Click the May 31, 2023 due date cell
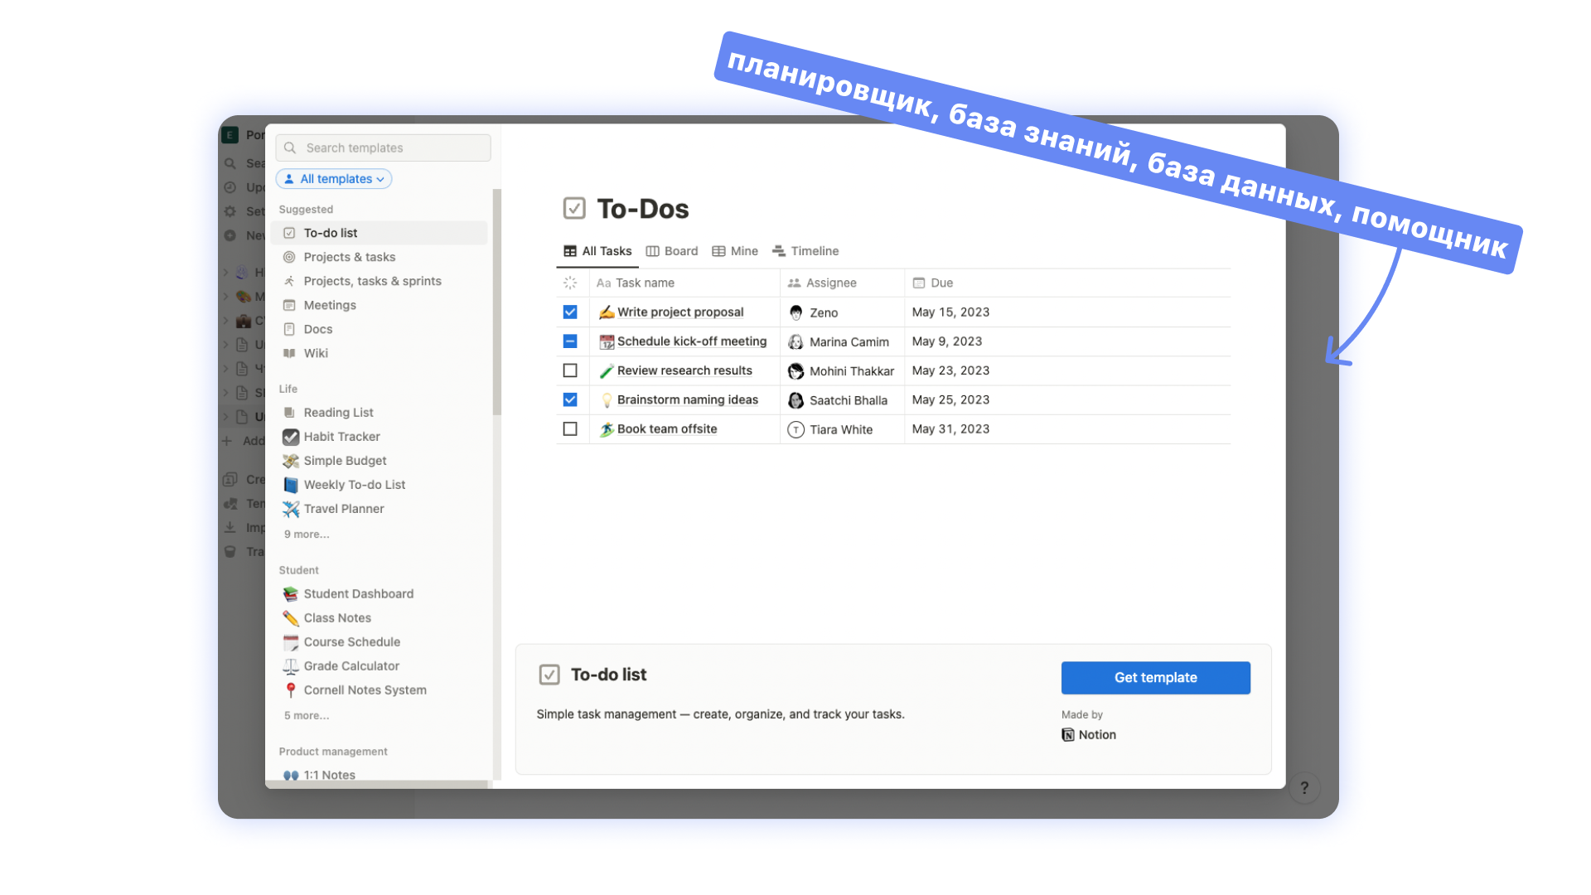This screenshot has width=1591, height=895. click(1067, 429)
